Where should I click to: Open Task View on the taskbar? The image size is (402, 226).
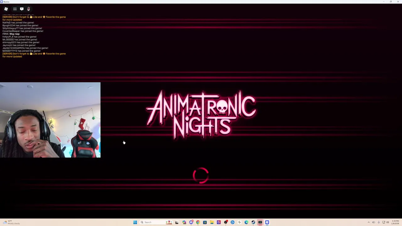177,222
